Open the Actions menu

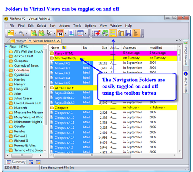(x=64, y=26)
